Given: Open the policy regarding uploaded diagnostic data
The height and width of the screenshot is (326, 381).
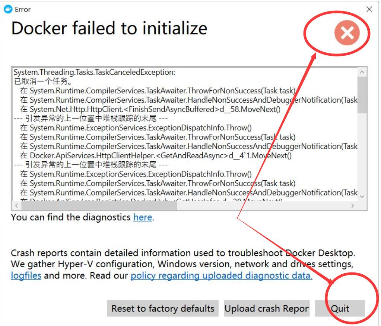Looking at the screenshot, I should pyautogui.click(x=220, y=275).
